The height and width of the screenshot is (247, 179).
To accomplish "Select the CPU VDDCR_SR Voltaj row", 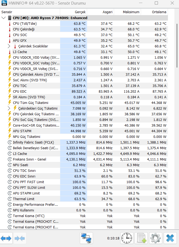I will coord(87,69).
